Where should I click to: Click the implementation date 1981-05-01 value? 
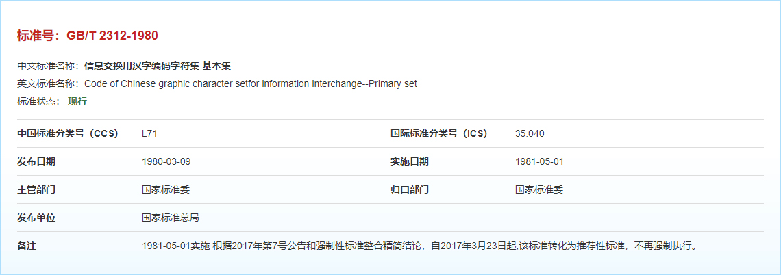point(539,161)
